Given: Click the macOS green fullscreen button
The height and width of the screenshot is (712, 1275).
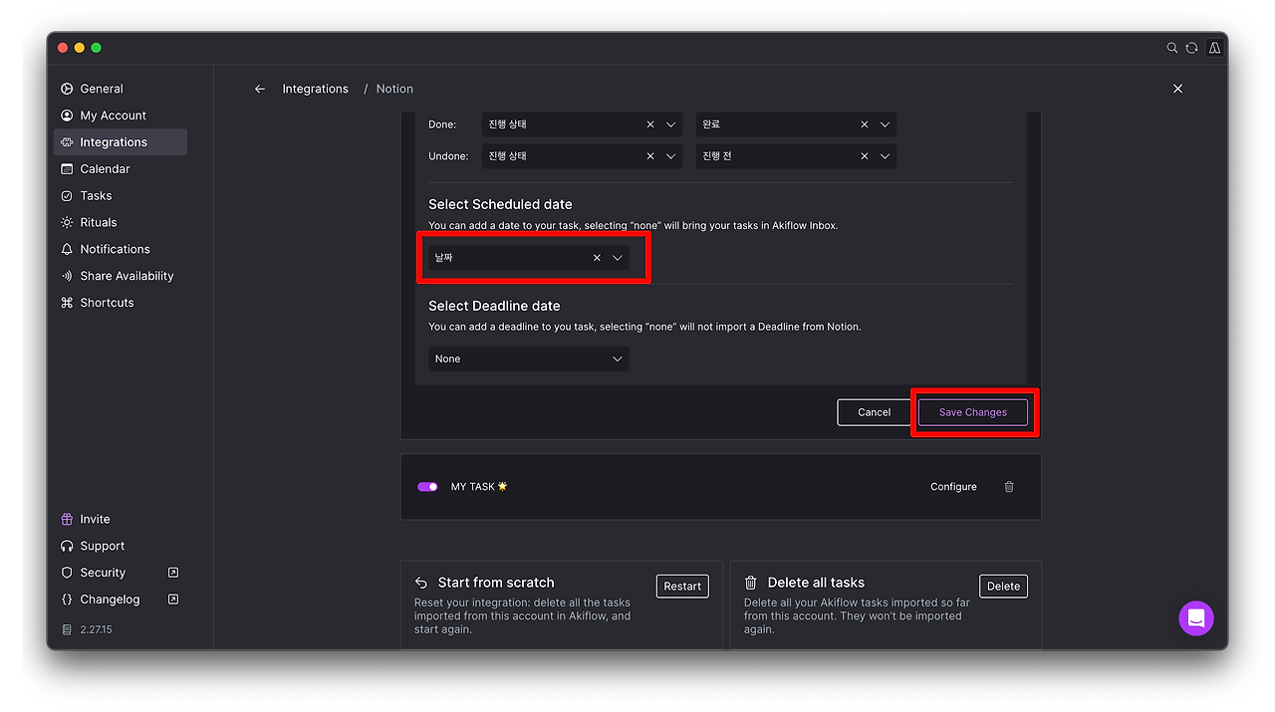Looking at the screenshot, I should (97, 48).
